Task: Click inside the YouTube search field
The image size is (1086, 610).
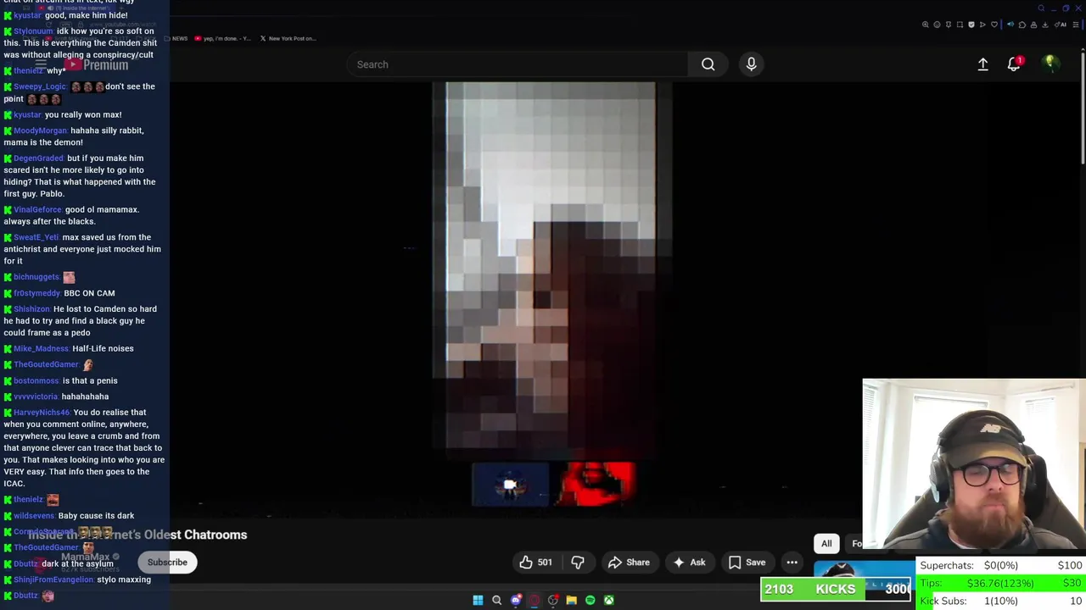Action: click(x=518, y=64)
